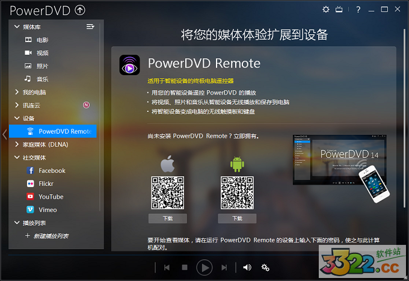Viewport: 409px width, 281px height.
Task: Click next track button
Action: 224,267
